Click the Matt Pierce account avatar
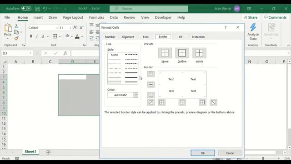 [236, 9]
